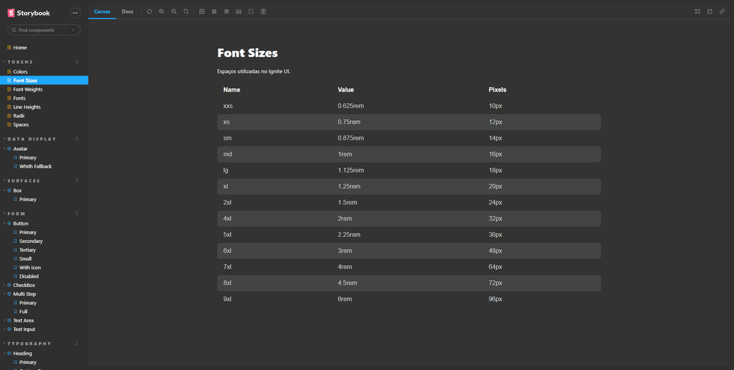Image resolution: width=734 pixels, height=370 pixels.
Task: Click the Pixels column header
Action: coord(497,90)
